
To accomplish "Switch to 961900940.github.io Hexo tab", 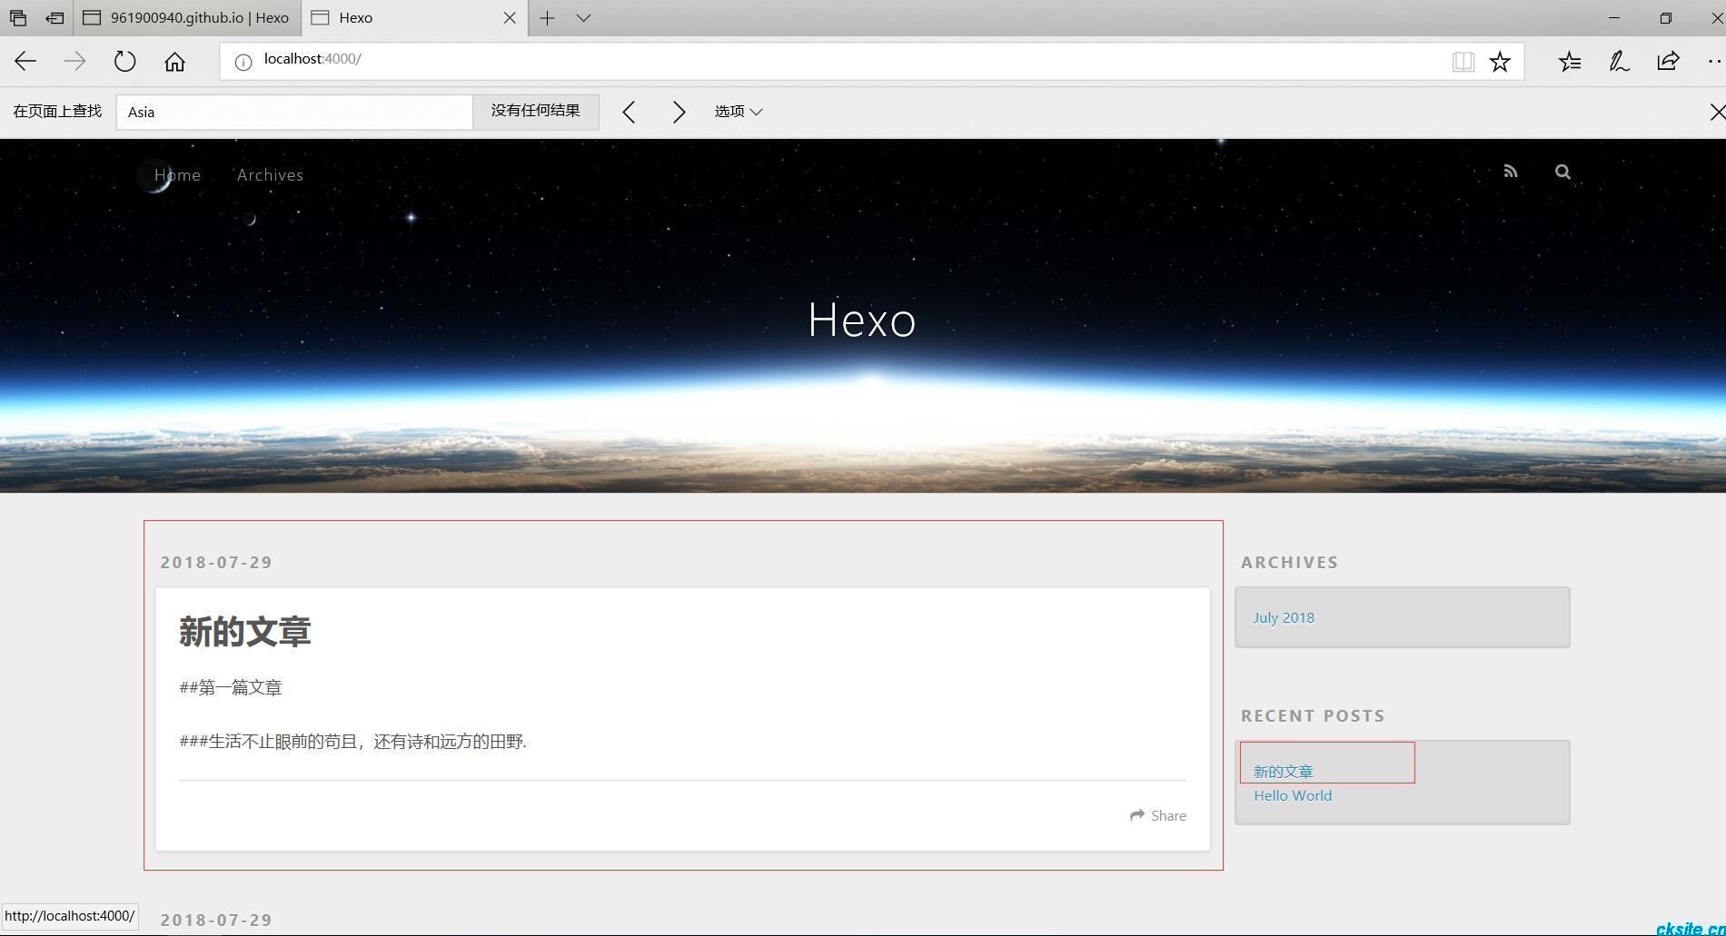I will (186, 17).
